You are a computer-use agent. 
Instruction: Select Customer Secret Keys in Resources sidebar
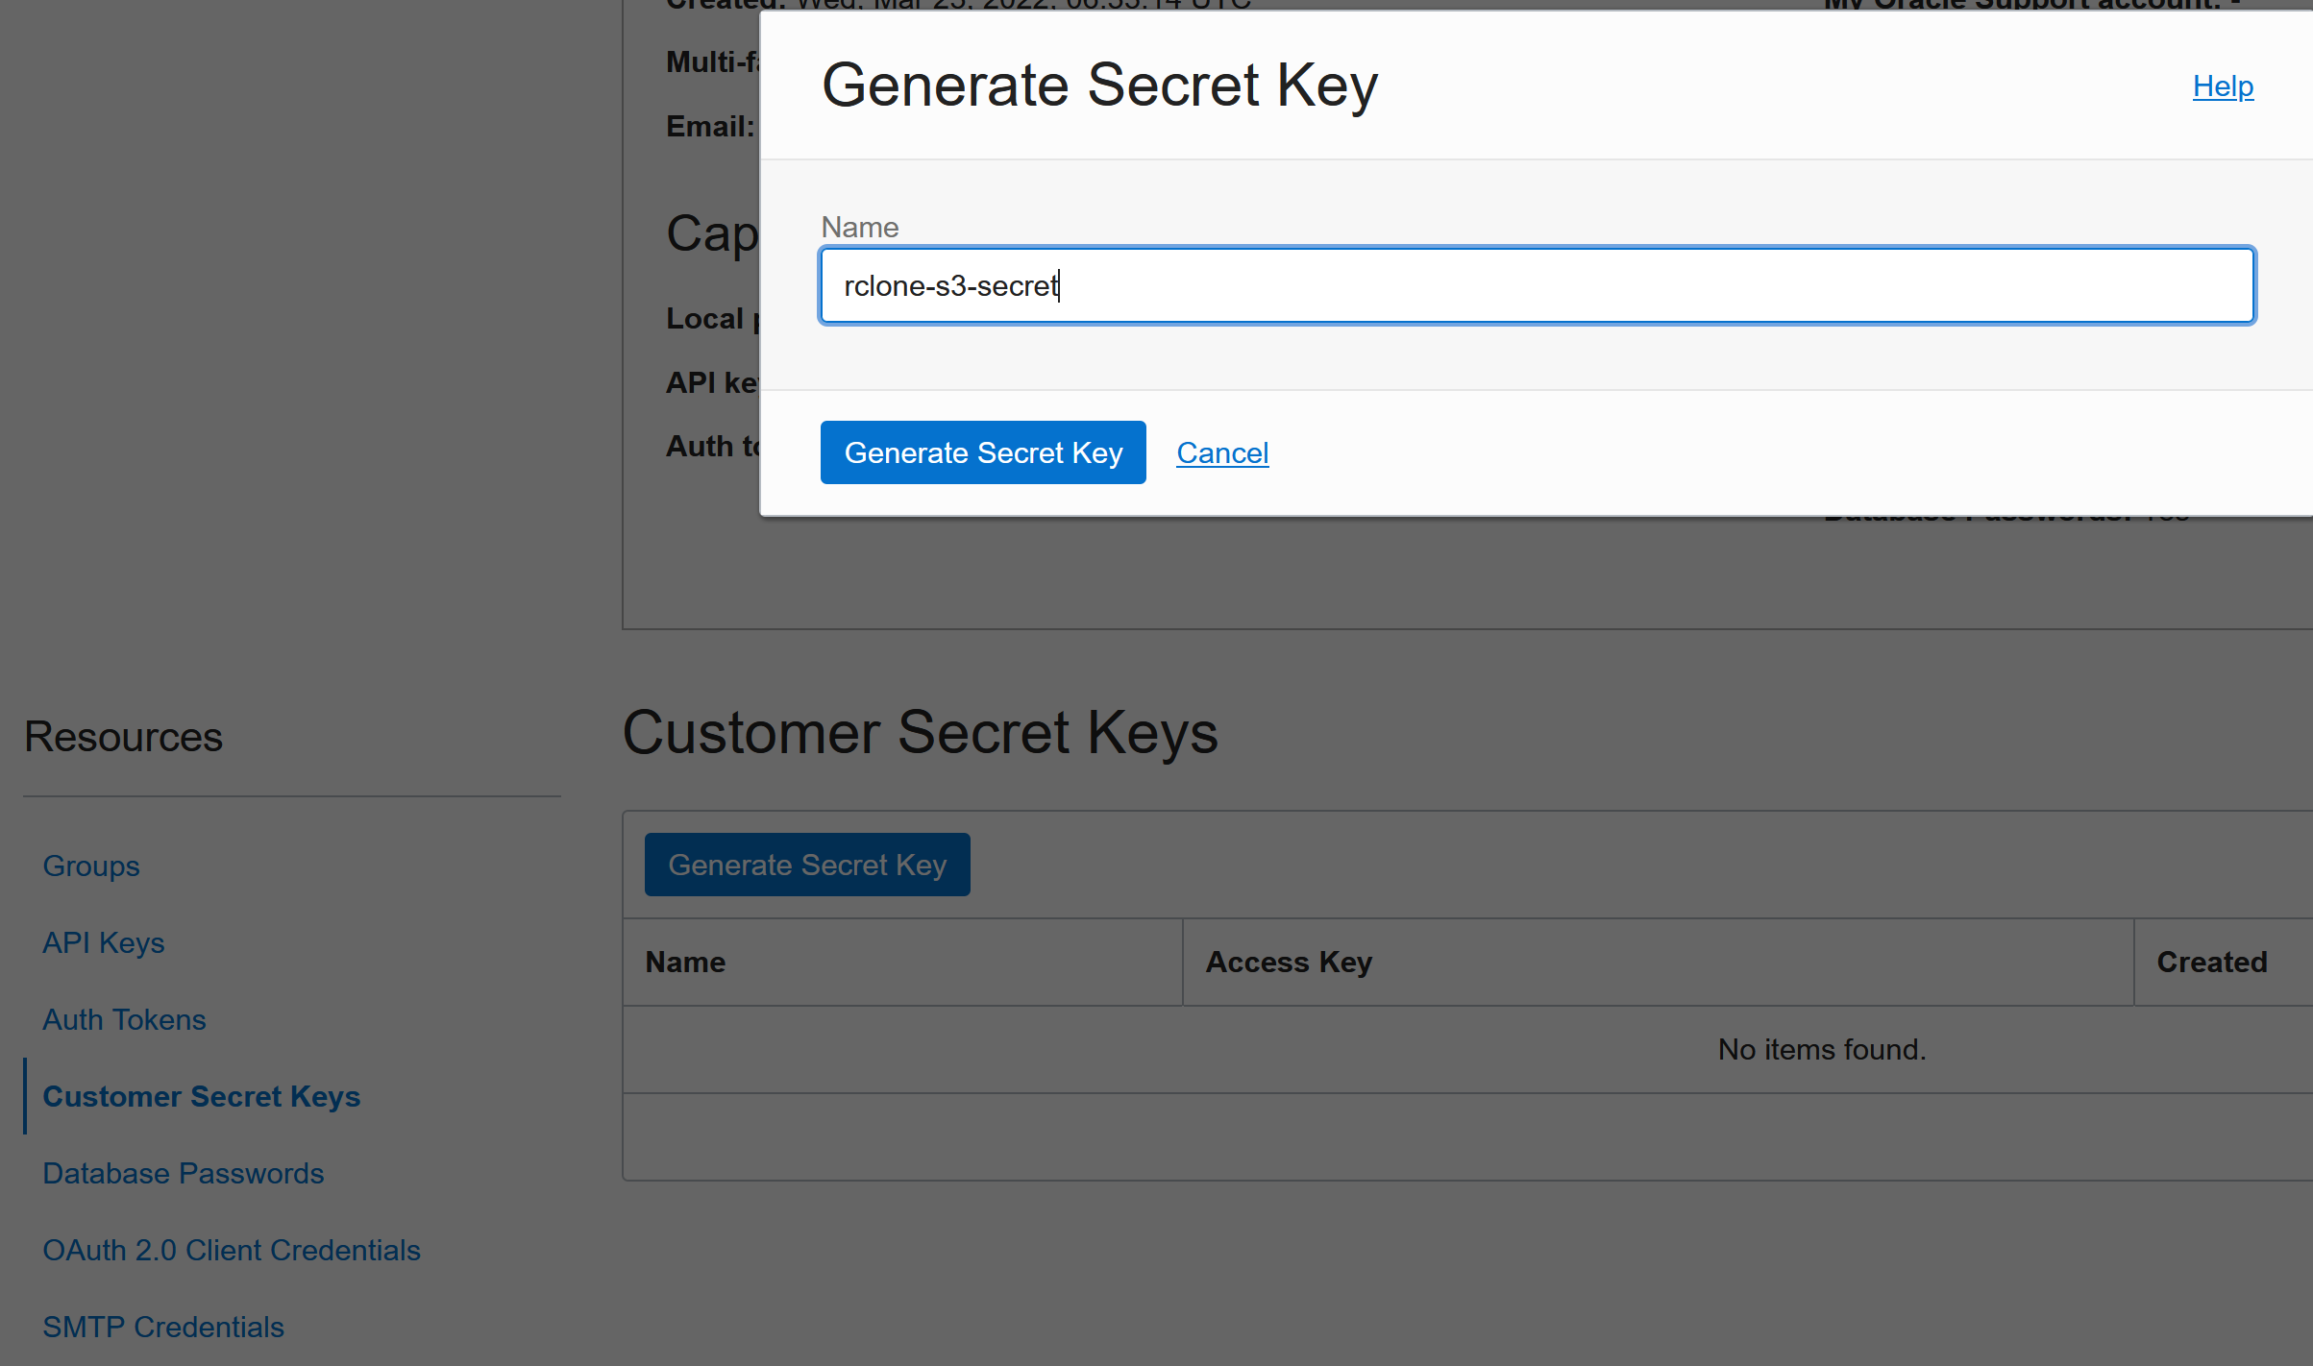point(202,1096)
